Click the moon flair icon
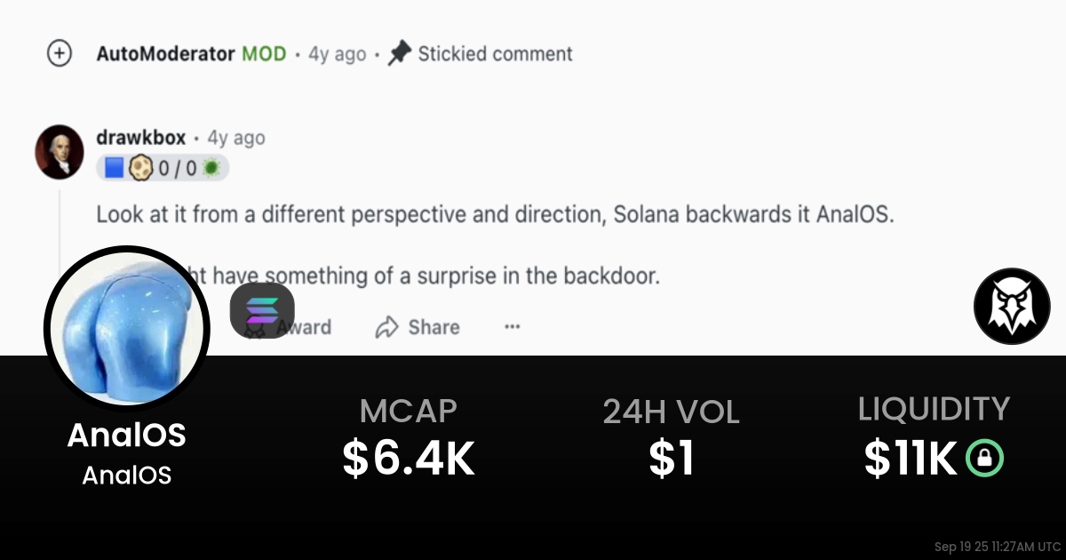Image resolution: width=1066 pixels, height=560 pixels. click(138, 166)
